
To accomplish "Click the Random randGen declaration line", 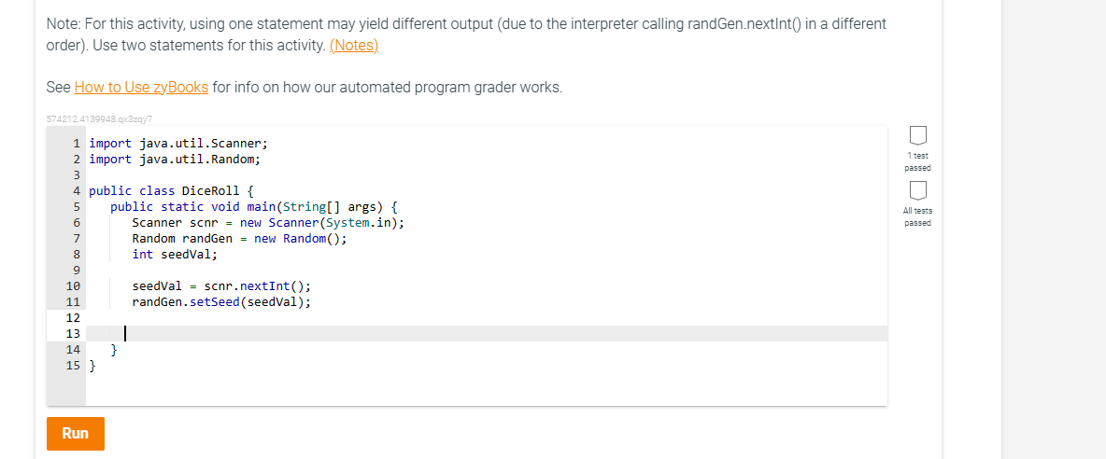I will (239, 239).
